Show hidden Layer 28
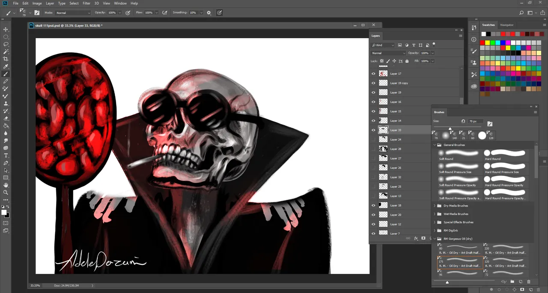 click(373, 149)
